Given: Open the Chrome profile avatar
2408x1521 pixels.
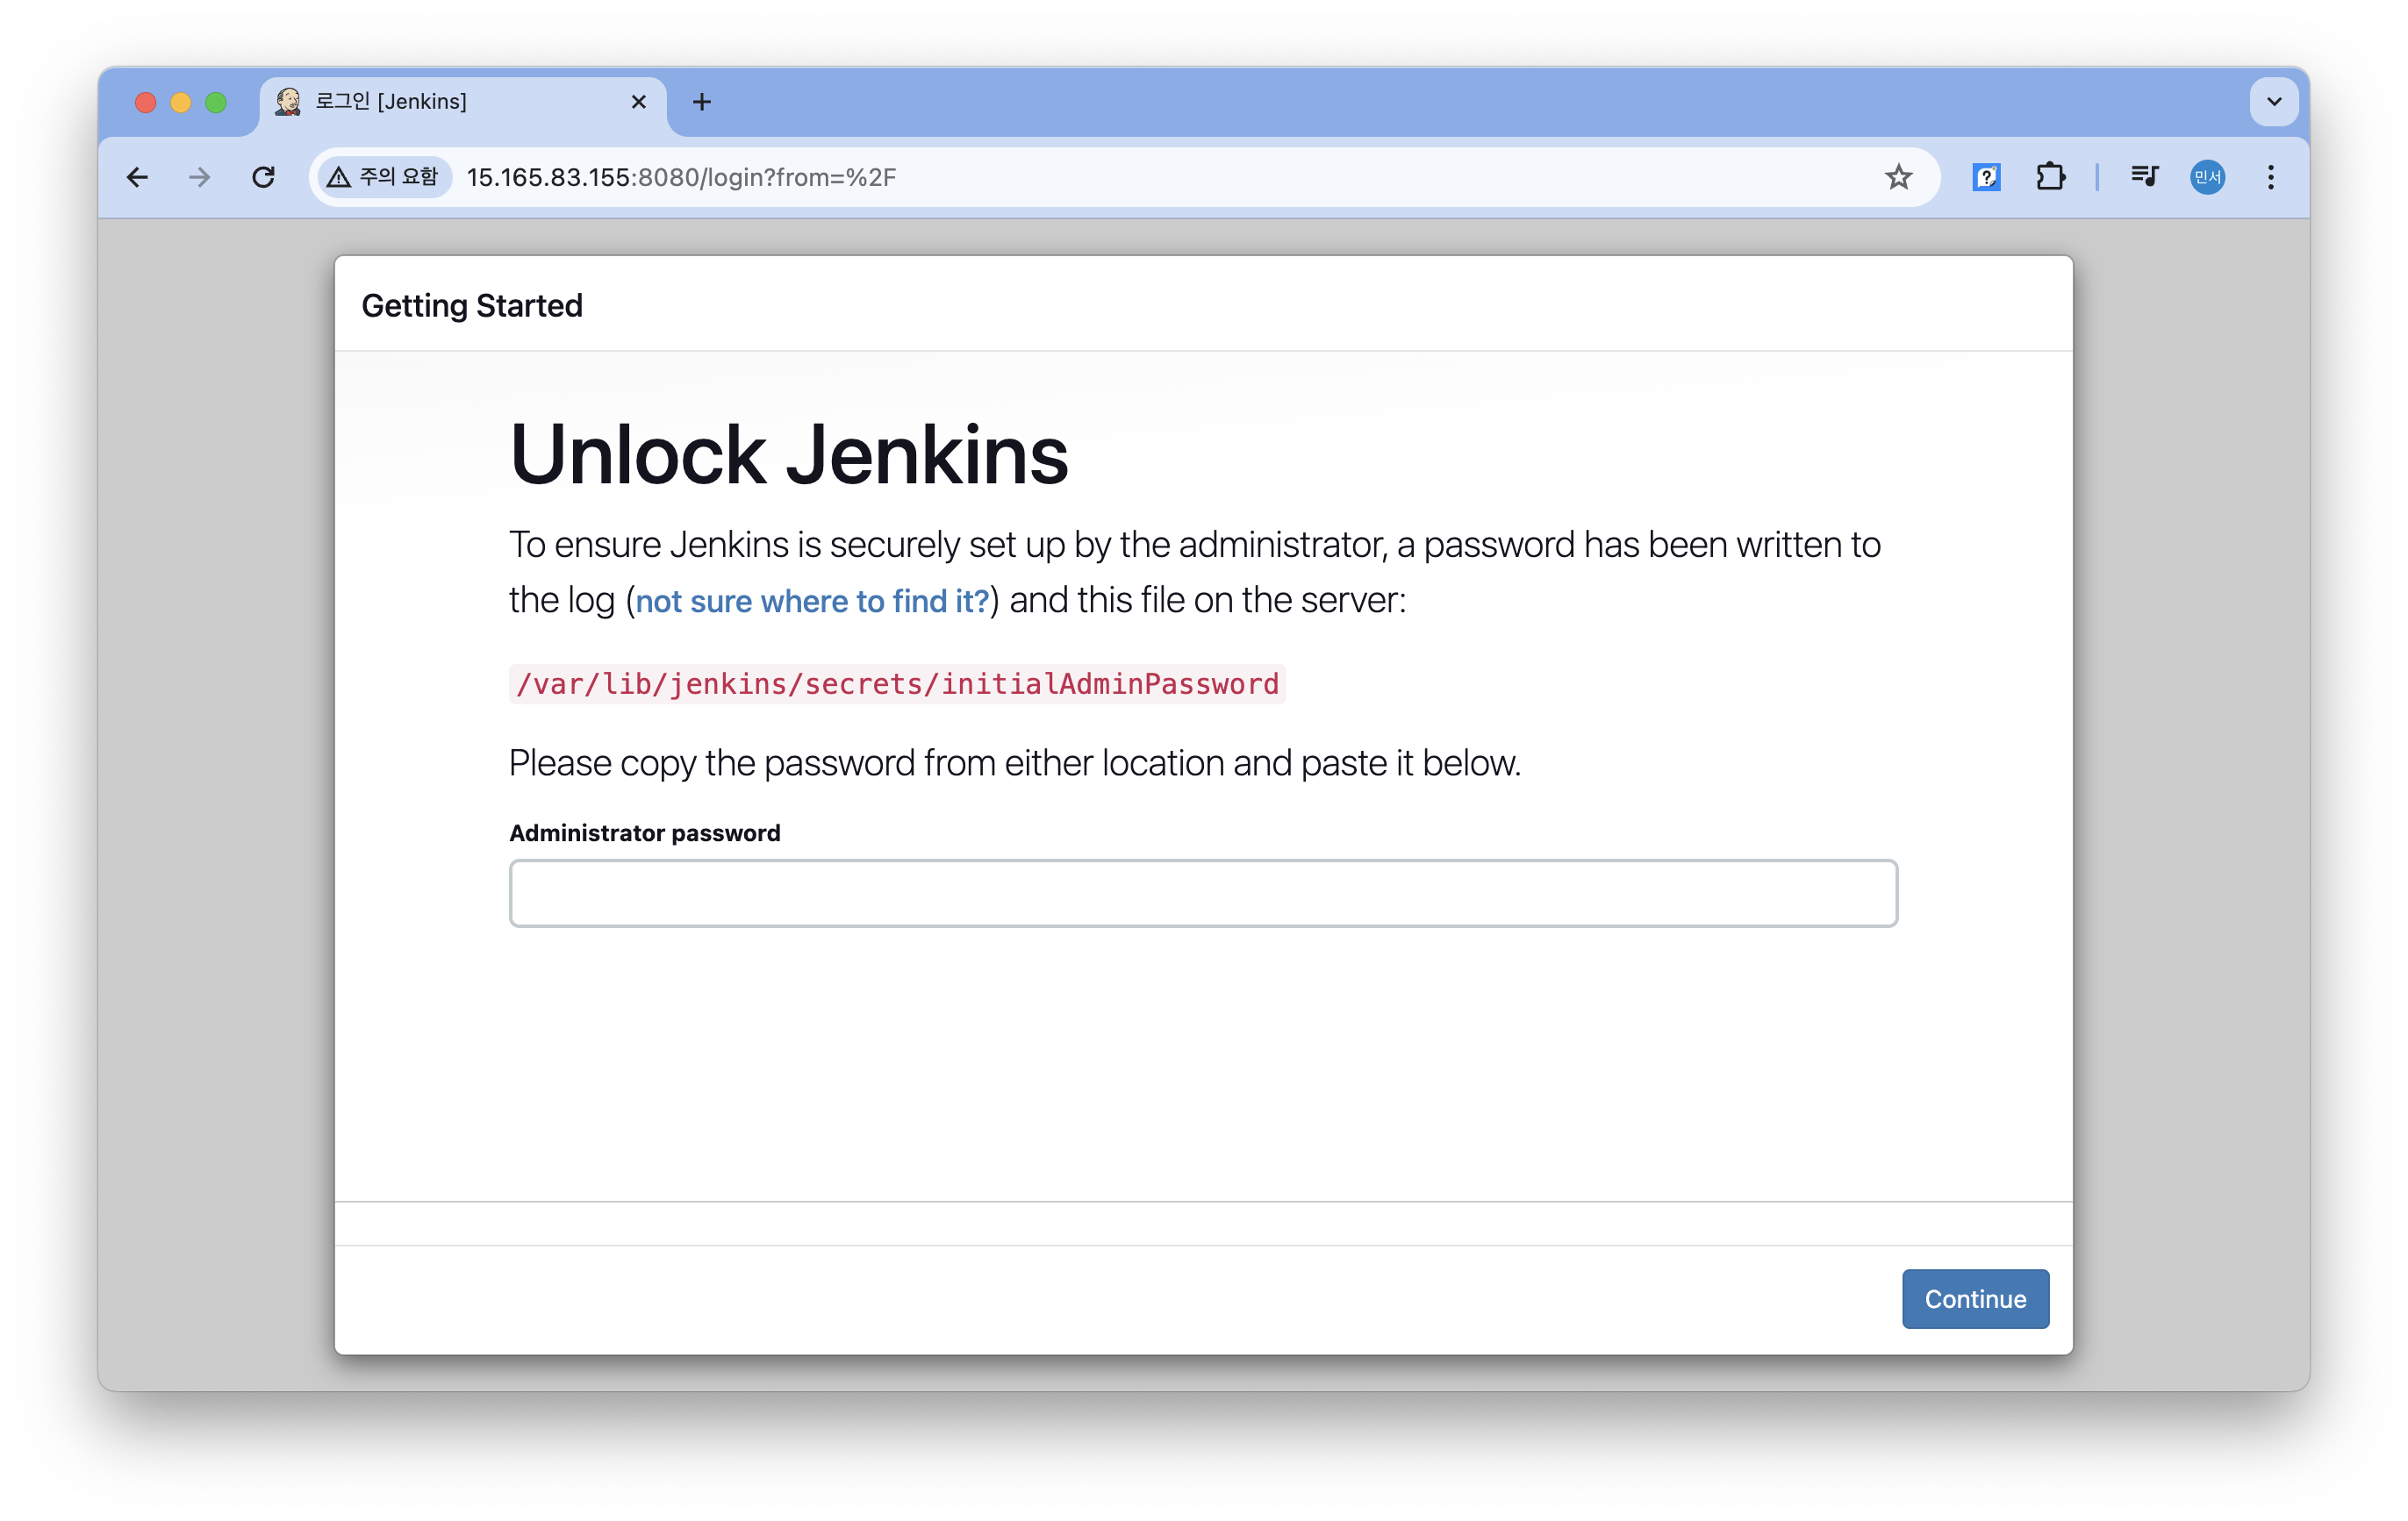Looking at the screenshot, I should [2207, 177].
